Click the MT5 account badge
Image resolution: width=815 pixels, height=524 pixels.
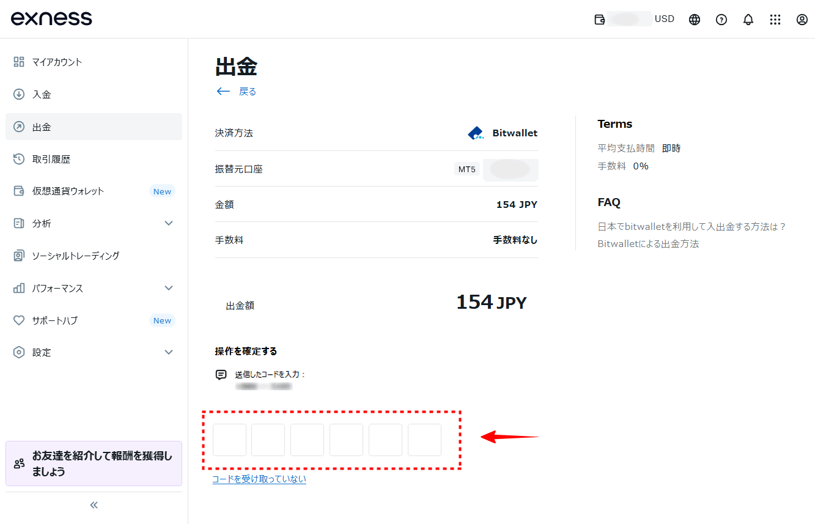click(x=467, y=169)
